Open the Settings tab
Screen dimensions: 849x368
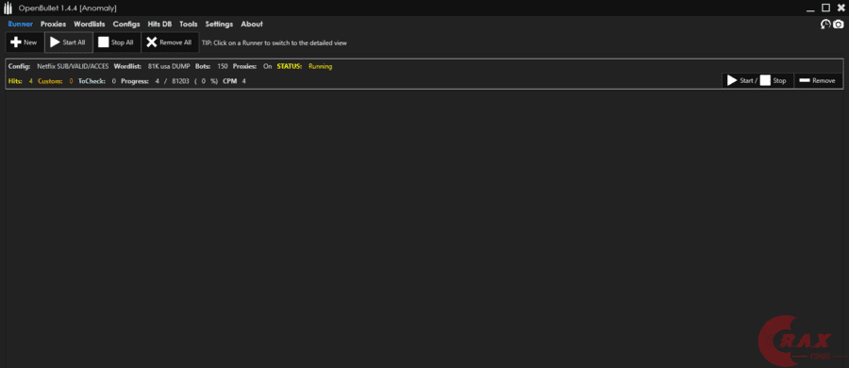219,25
